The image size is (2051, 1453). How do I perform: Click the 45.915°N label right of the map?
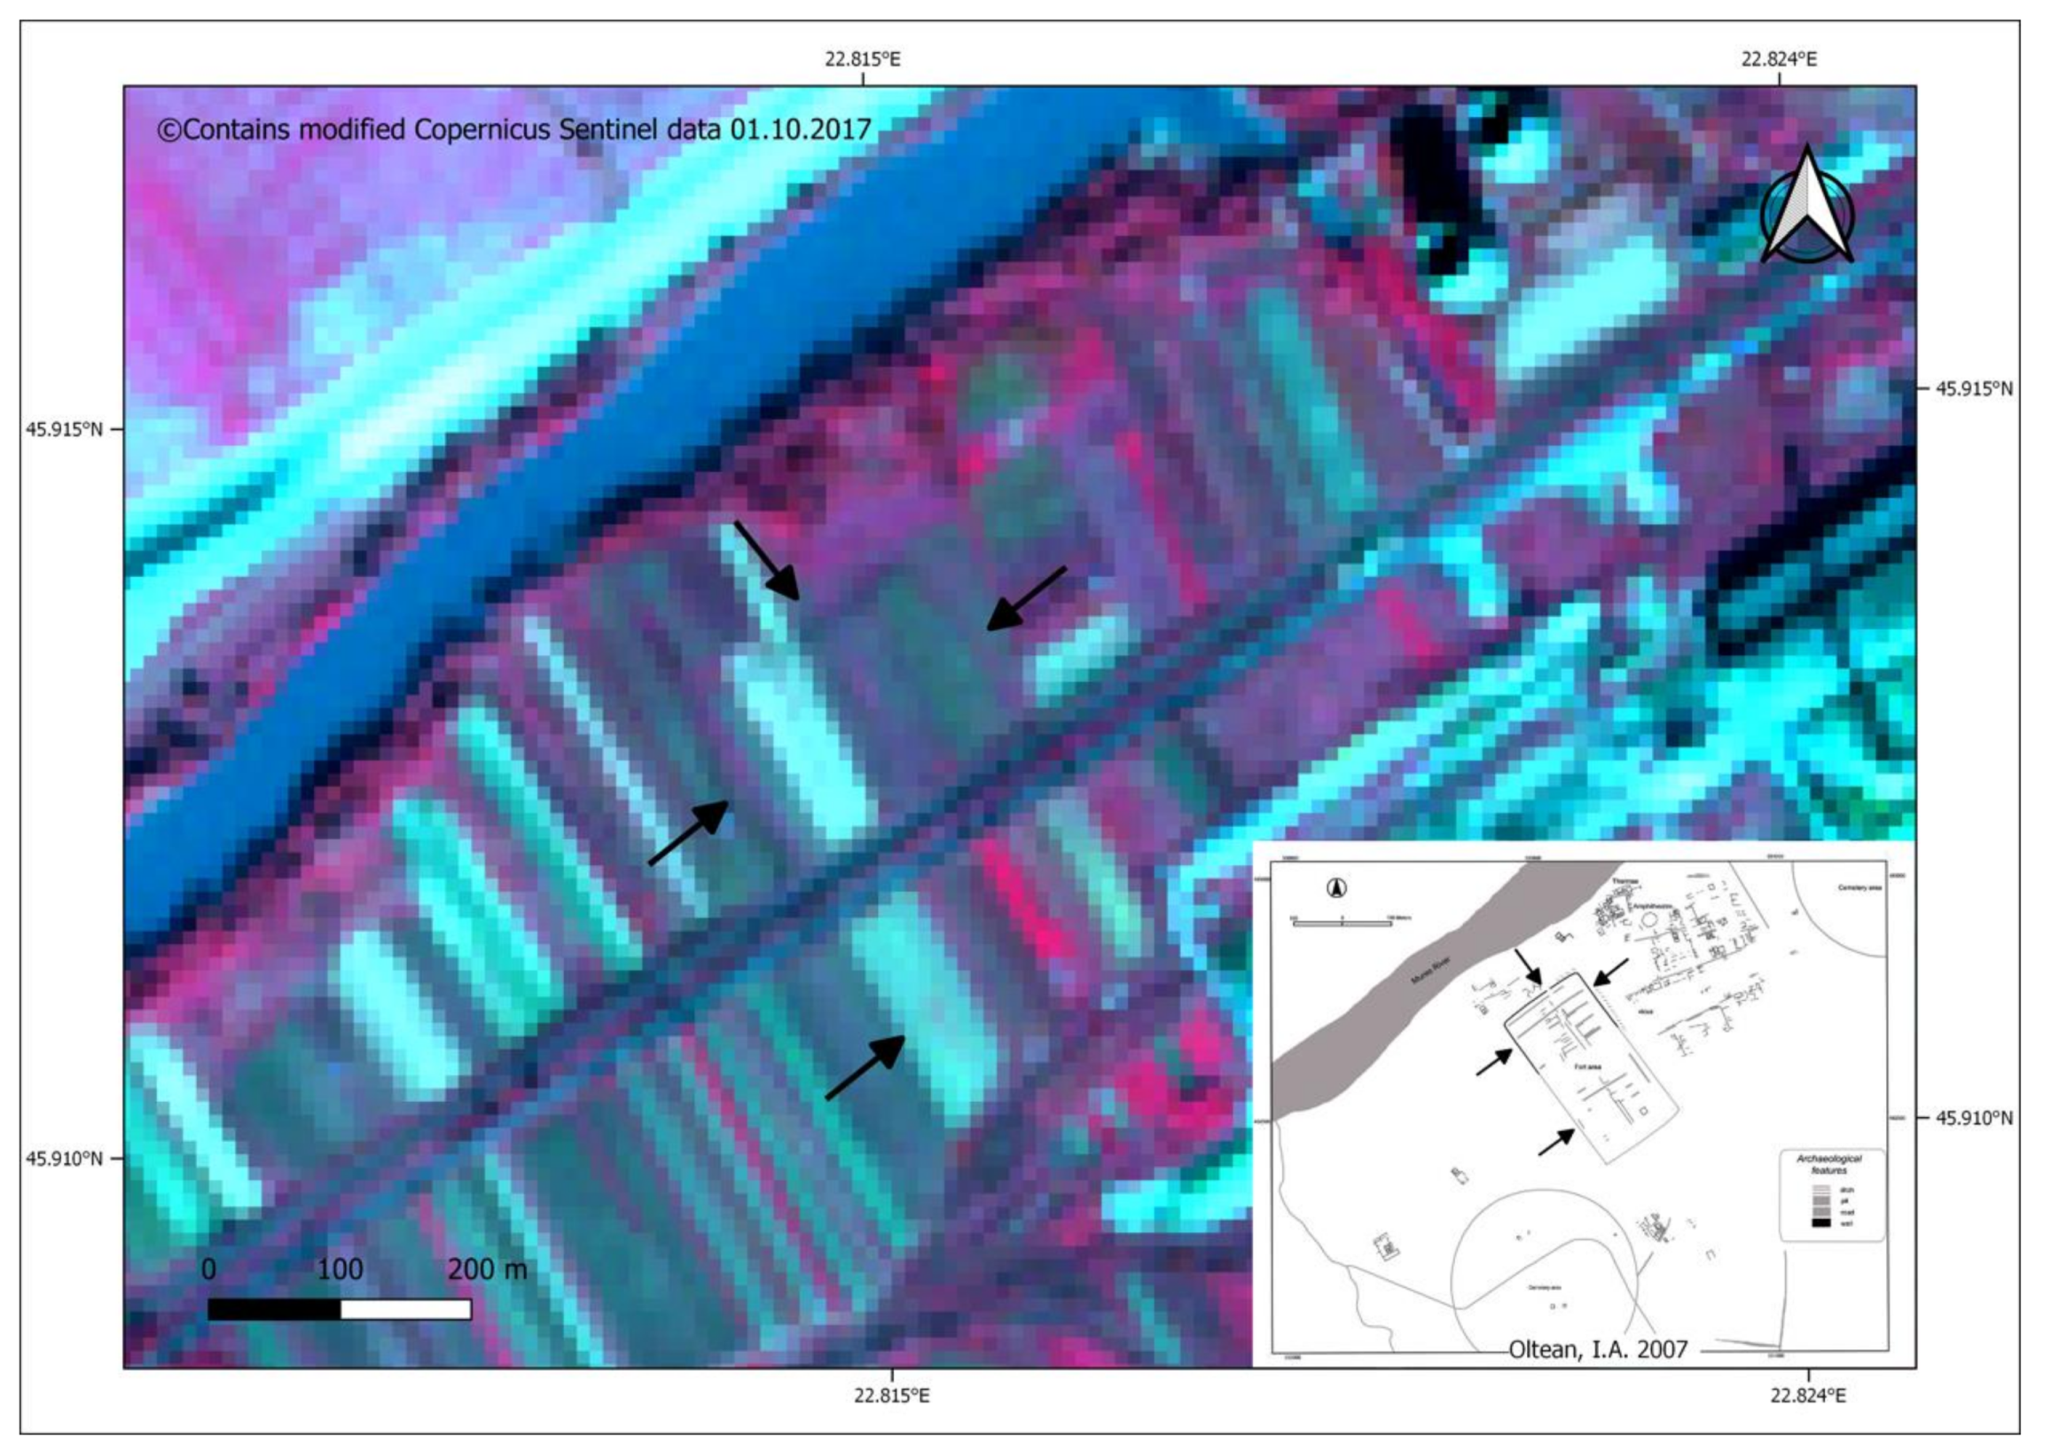[x=1975, y=388]
